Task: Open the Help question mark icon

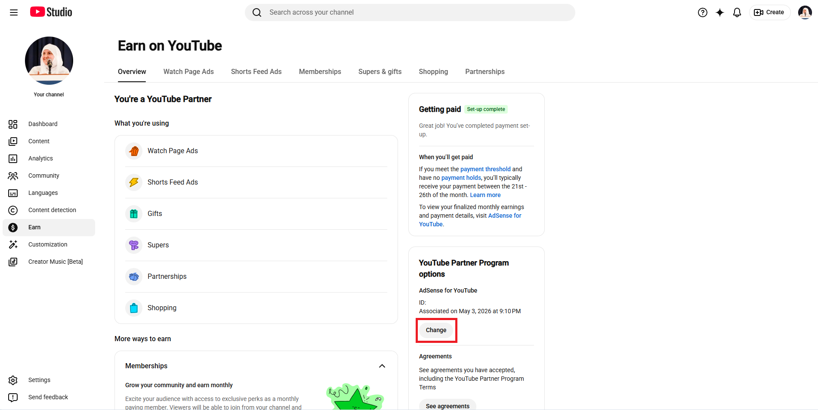Action: click(703, 12)
